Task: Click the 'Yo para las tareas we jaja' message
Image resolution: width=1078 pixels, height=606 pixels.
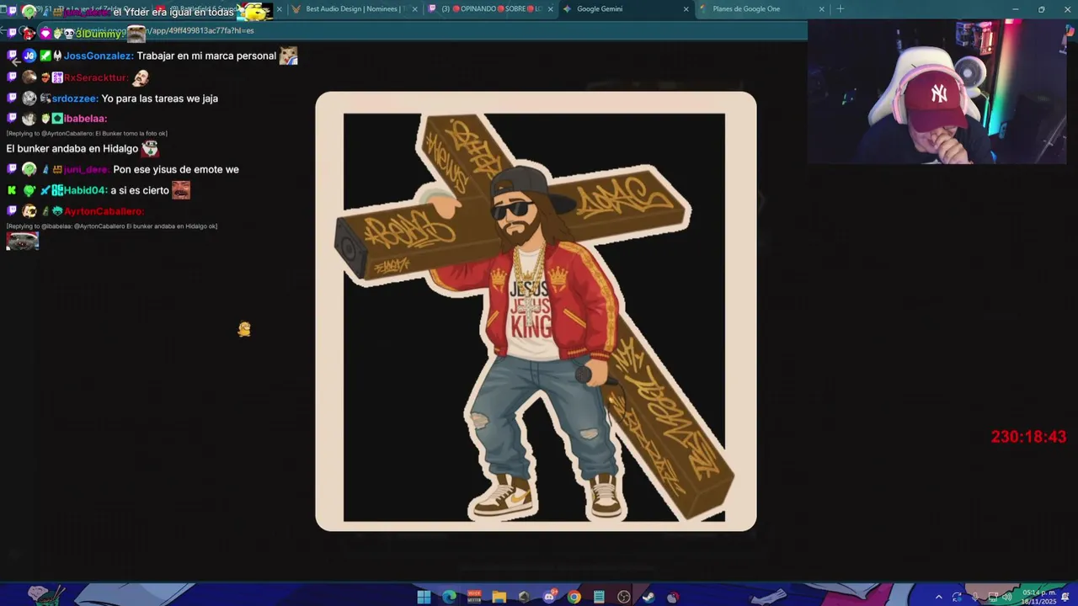Action: [160, 98]
